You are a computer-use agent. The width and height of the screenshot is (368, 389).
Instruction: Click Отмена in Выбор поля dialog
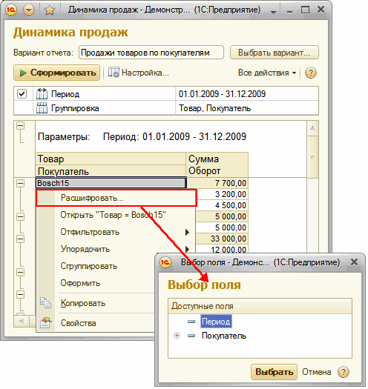tap(316, 372)
